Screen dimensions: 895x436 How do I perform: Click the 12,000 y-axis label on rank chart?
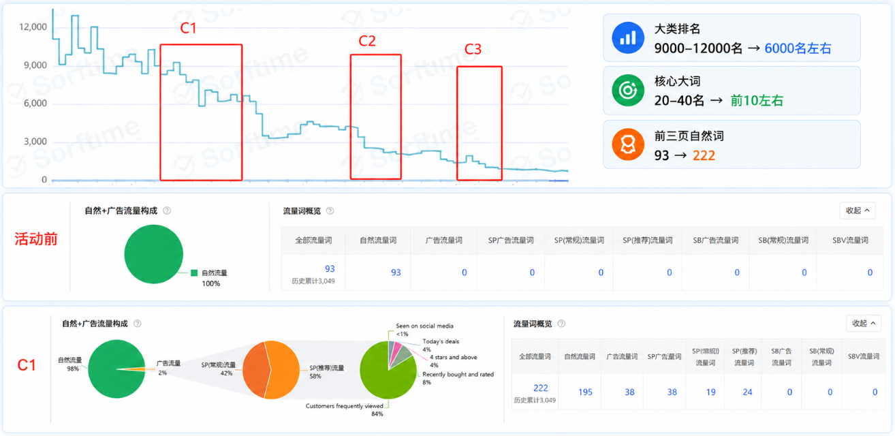point(33,27)
